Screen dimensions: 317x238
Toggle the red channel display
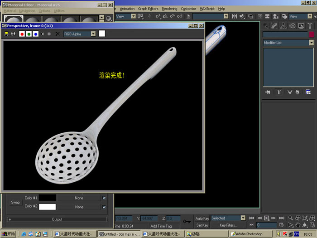point(22,34)
